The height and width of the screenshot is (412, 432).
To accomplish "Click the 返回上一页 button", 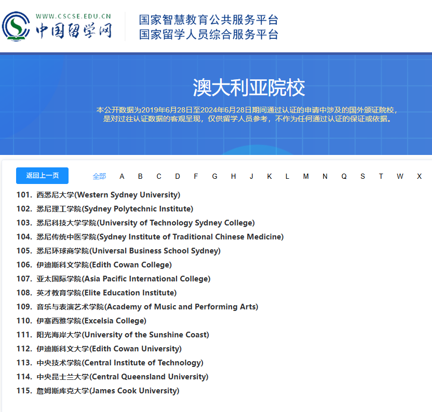I will (42, 176).
